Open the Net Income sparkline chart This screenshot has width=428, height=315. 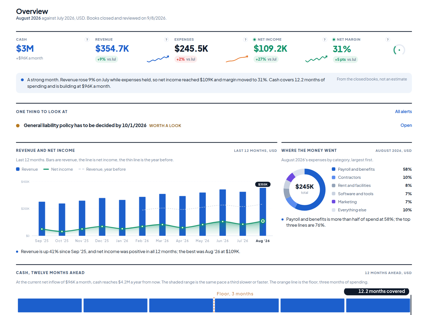[x=316, y=59]
